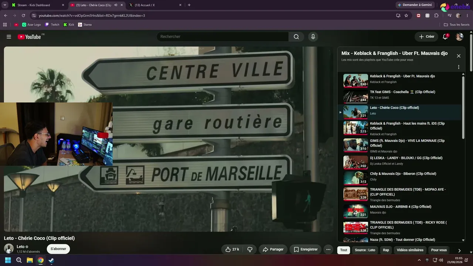473x266 pixels.
Task: Show hidden system tray icons
Action: [x=419, y=260]
